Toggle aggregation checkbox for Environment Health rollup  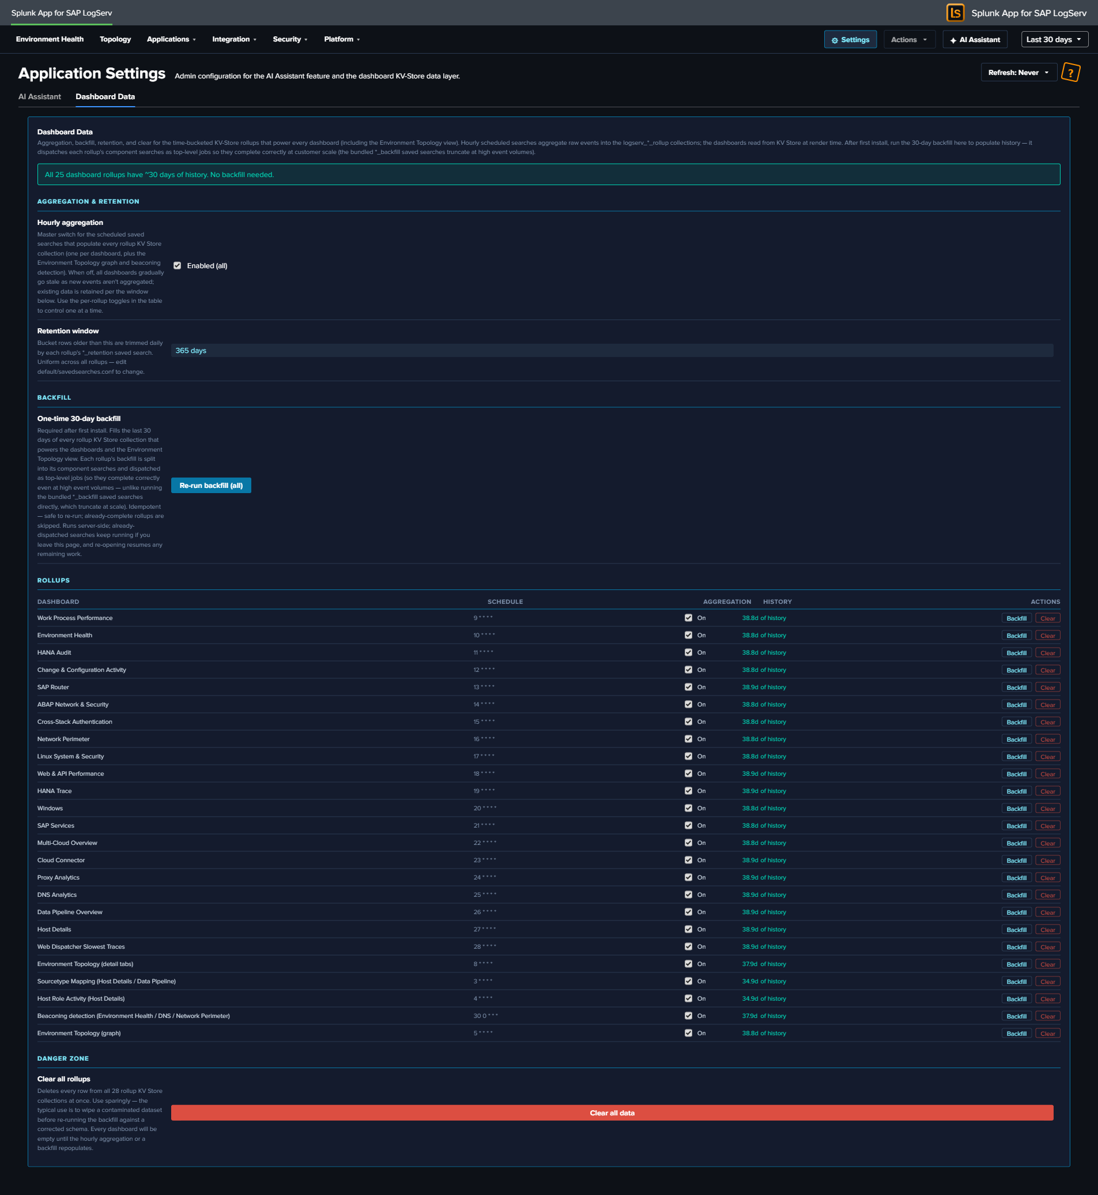click(x=688, y=635)
